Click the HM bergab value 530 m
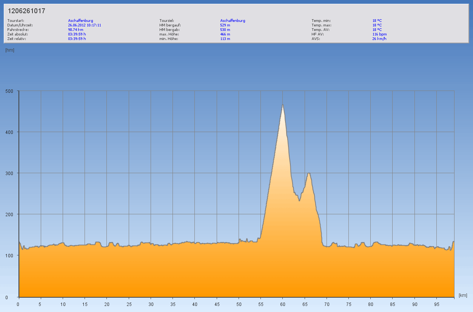This screenshot has width=473, height=312. (225, 29)
